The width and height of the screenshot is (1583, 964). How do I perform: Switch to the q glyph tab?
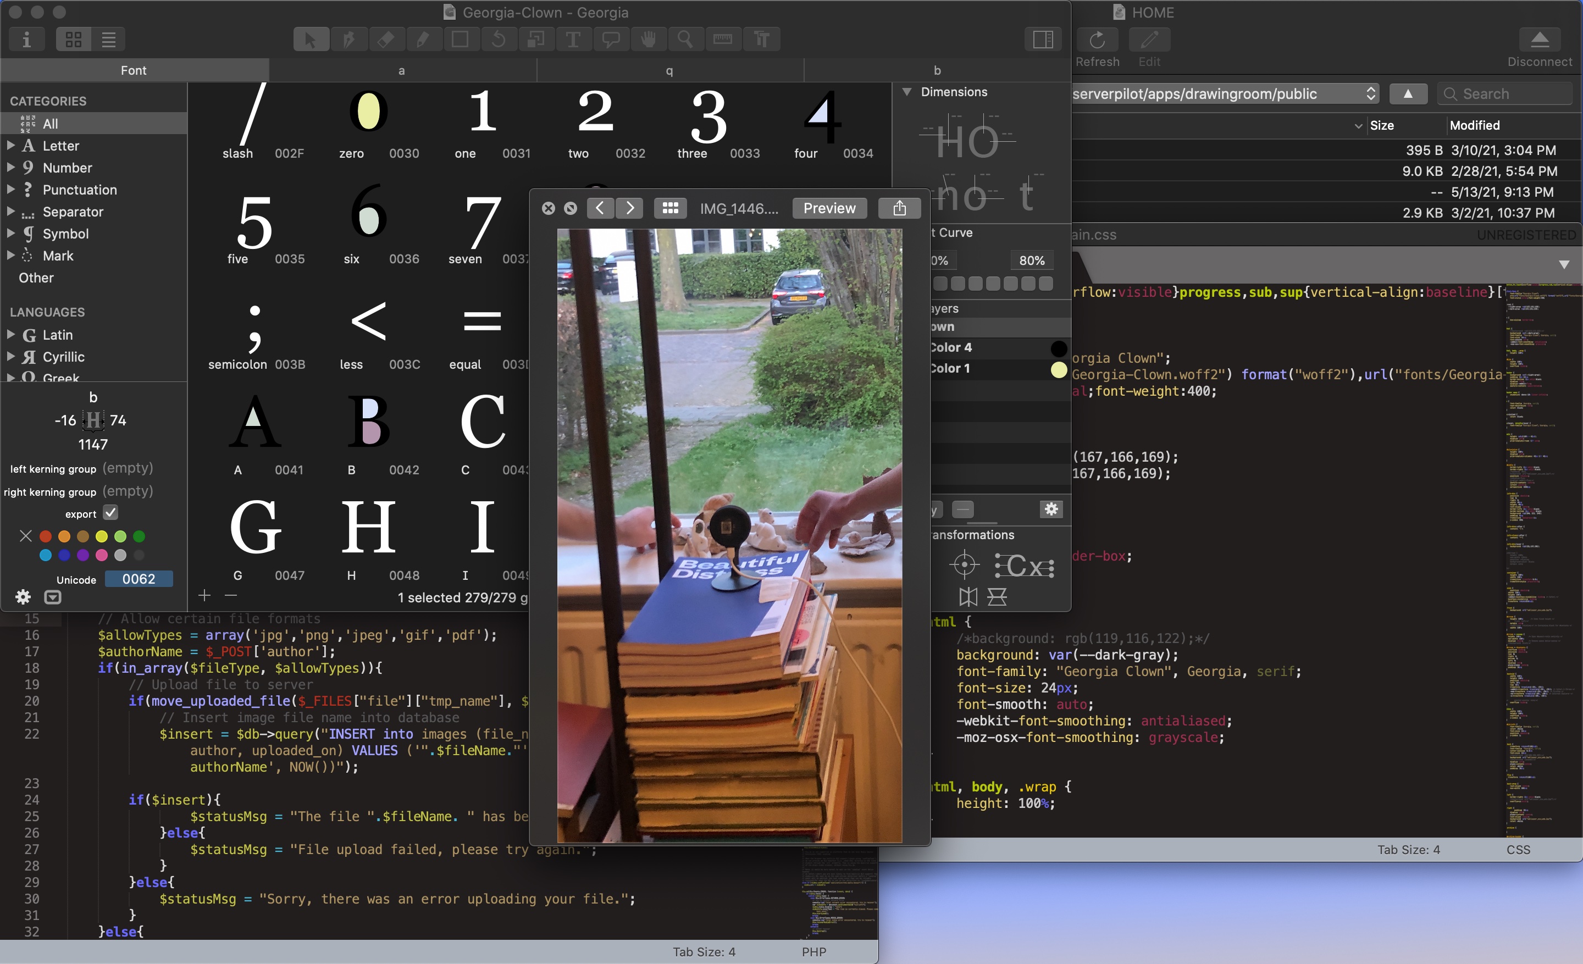[x=669, y=70]
